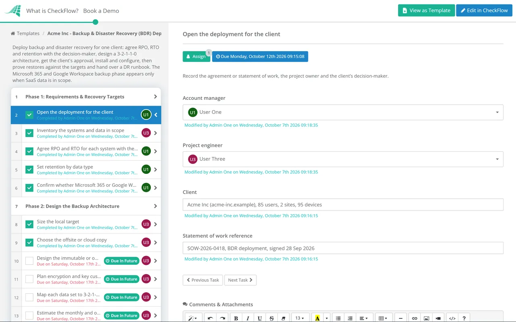The image size is (516, 322).
Task: Toggle underline formatting in comment editor
Action: (x=260, y=318)
